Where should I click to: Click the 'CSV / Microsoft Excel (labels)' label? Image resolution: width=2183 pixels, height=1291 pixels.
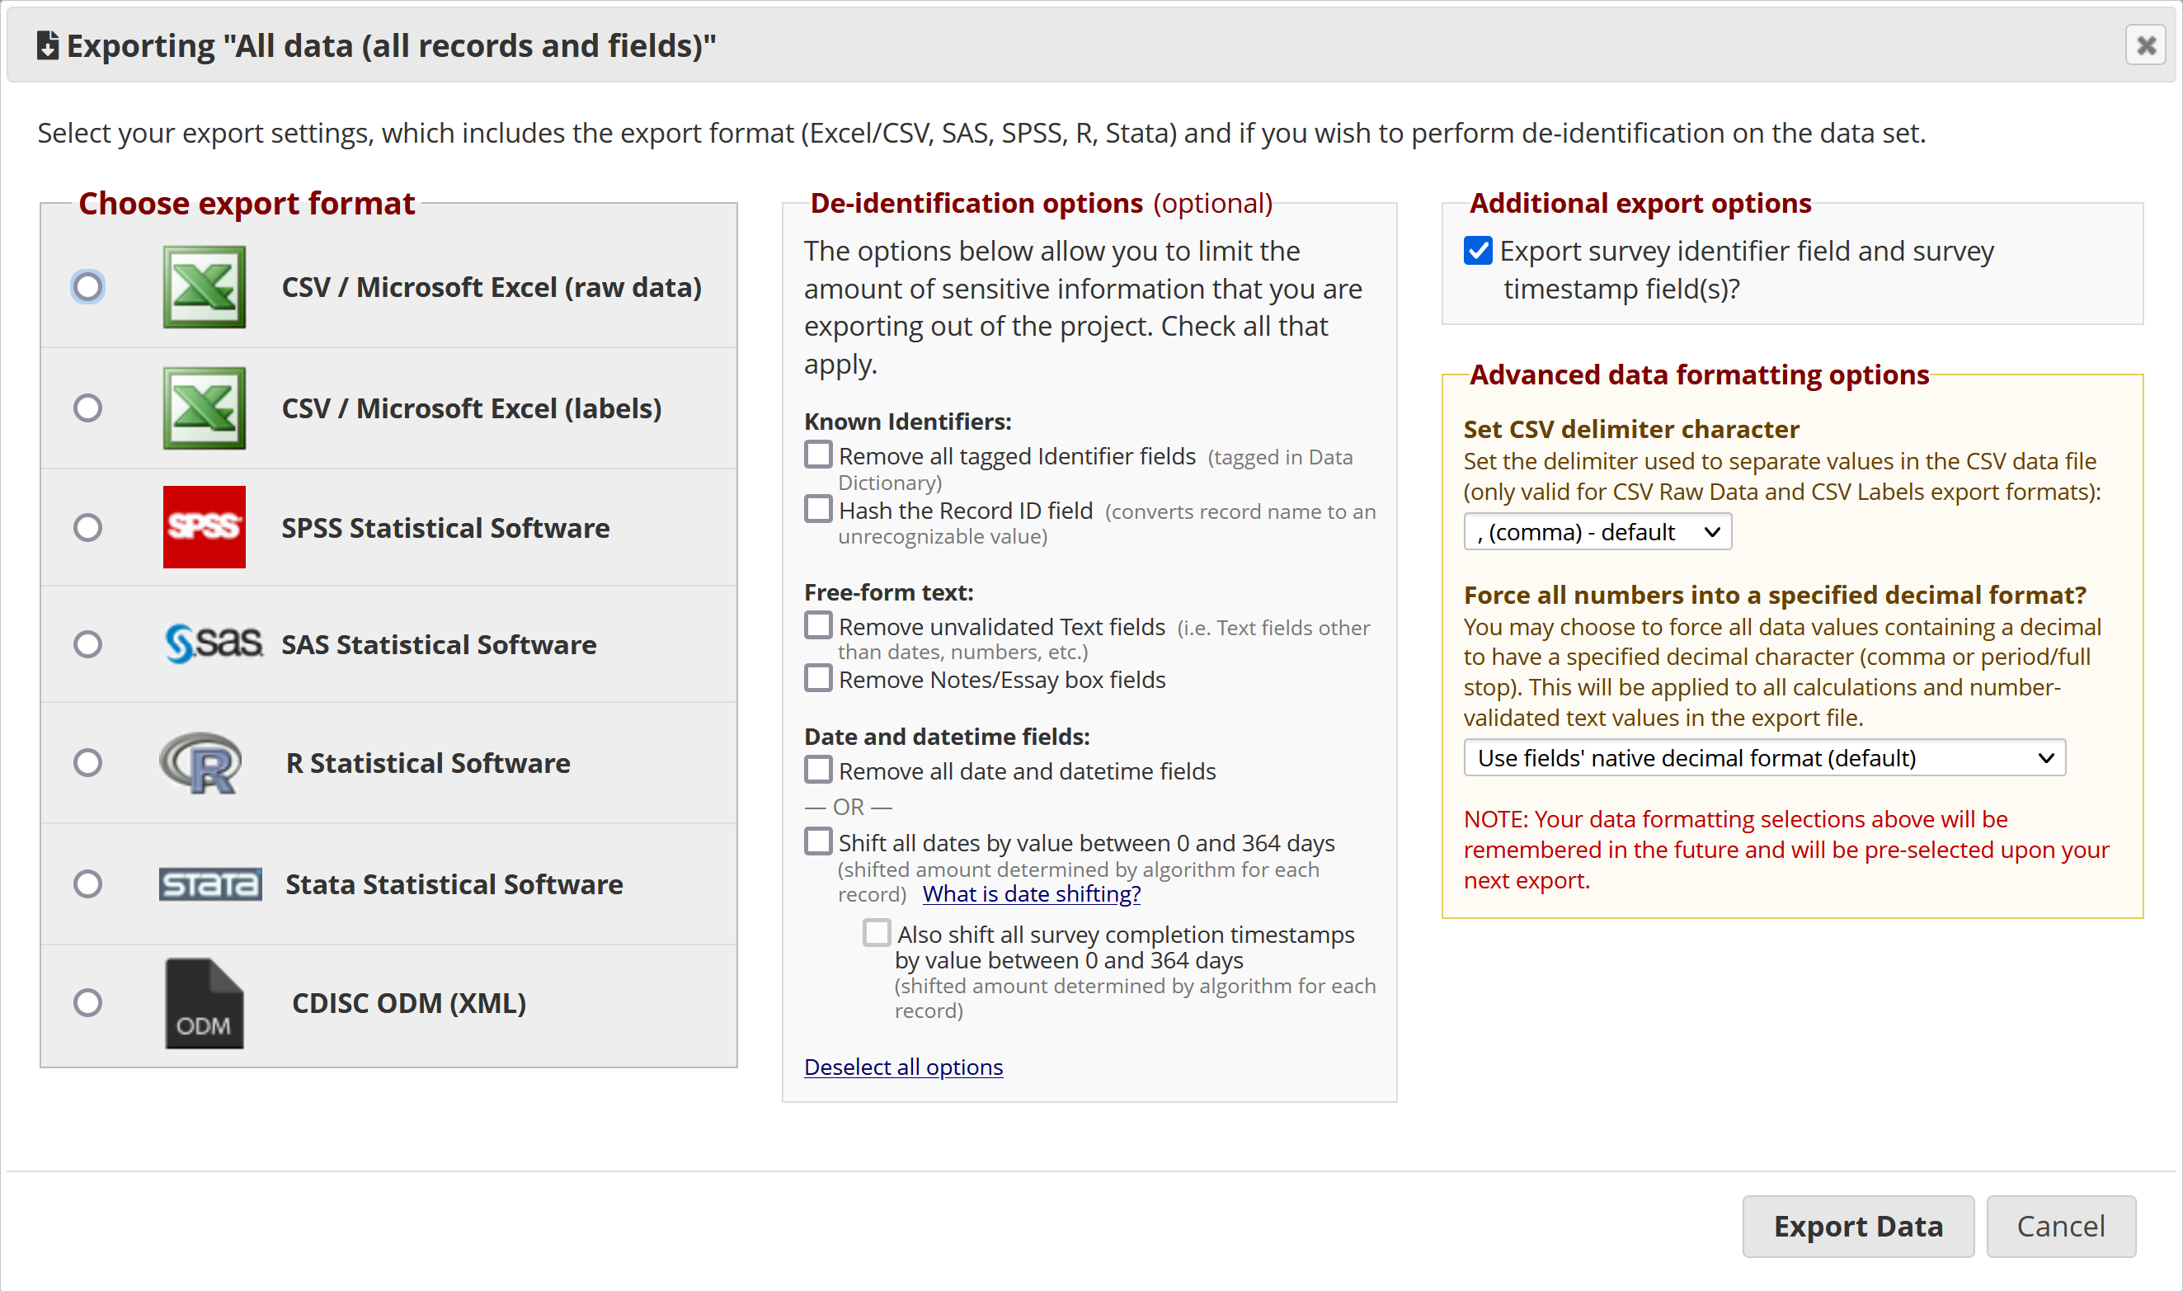pyautogui.click(x=472, y=408)
